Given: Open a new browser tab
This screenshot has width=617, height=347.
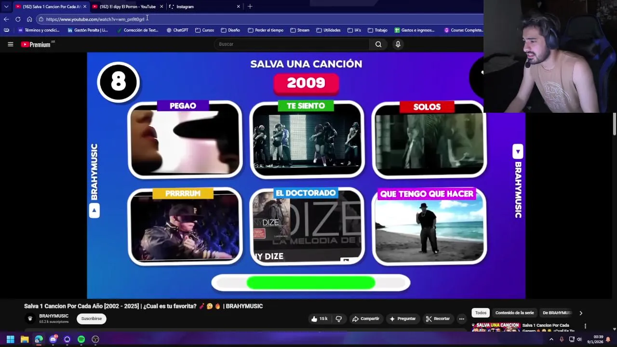Looking at the screenshot, I should pyautogui.click(x=250, y=6).
